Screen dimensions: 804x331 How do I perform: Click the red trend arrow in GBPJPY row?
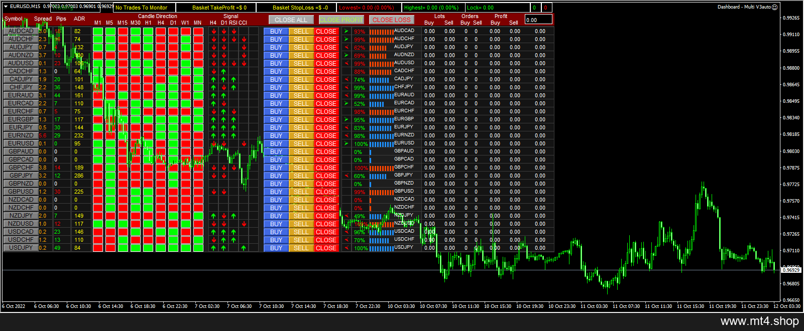(346, 176)
